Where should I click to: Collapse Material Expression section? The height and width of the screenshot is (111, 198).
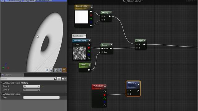pyautogui.click(x=2, y=94)
